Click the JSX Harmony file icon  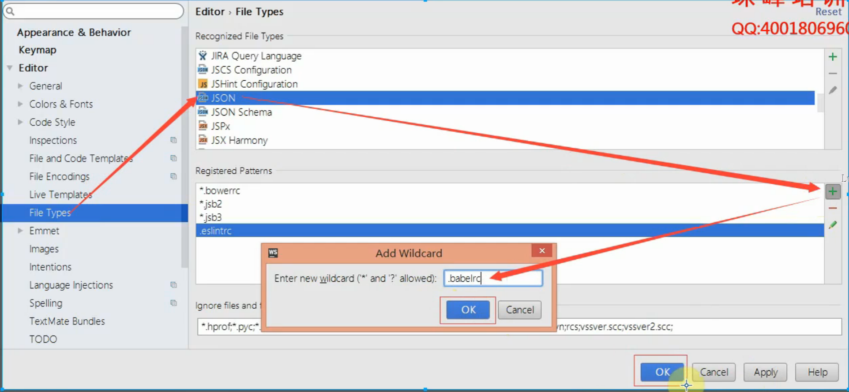coord(203,140)
